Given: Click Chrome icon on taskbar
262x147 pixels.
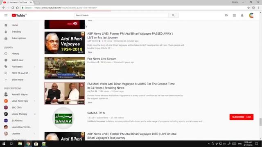Looking at the screenshot, I should pyautogui.click(x=28, y=144).
